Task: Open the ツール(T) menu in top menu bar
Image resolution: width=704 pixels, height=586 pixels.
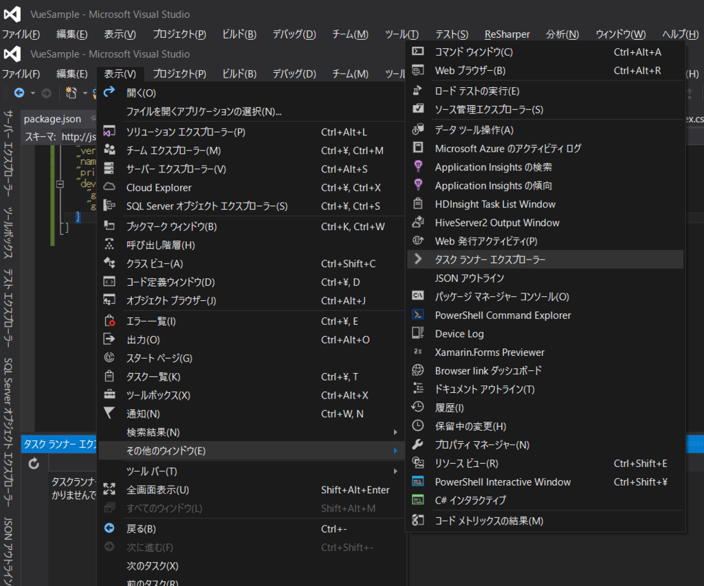Action: (401, 34)
